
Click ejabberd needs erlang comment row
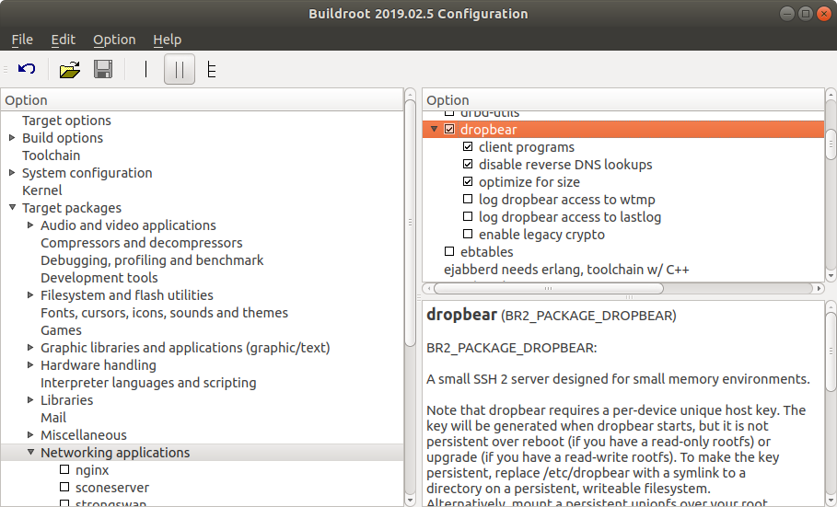tap(566, 270)
